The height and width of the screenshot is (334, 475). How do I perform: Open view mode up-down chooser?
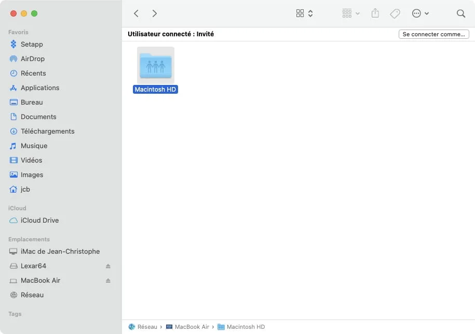310,13
